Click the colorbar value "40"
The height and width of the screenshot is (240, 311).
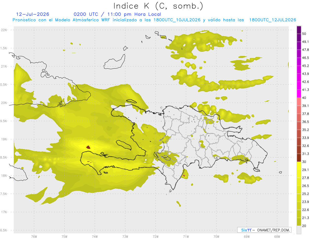click(304, 98)
